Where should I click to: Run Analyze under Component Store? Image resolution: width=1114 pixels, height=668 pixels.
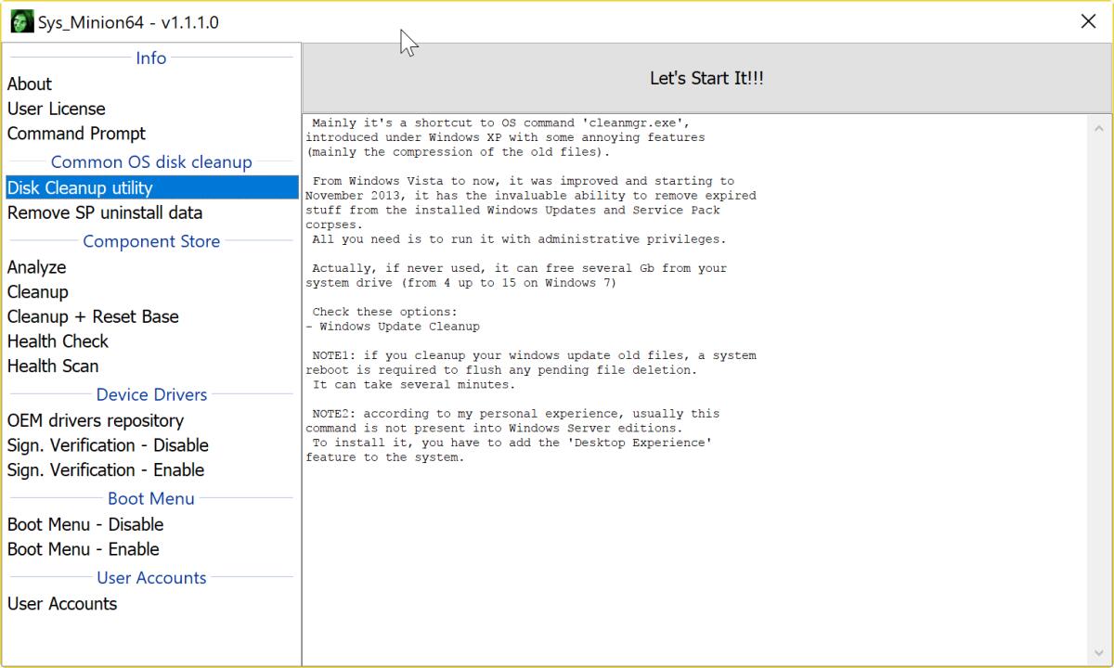[x=36, y=267]
